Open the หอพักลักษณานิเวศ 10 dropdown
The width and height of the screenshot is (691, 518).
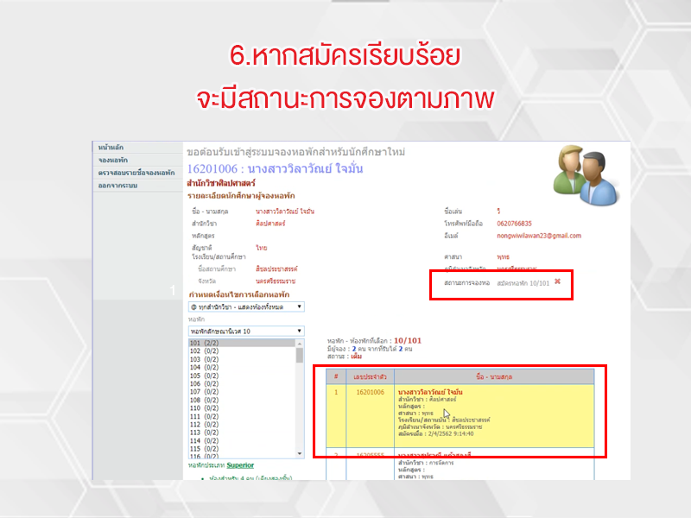(x=245, y=331)
